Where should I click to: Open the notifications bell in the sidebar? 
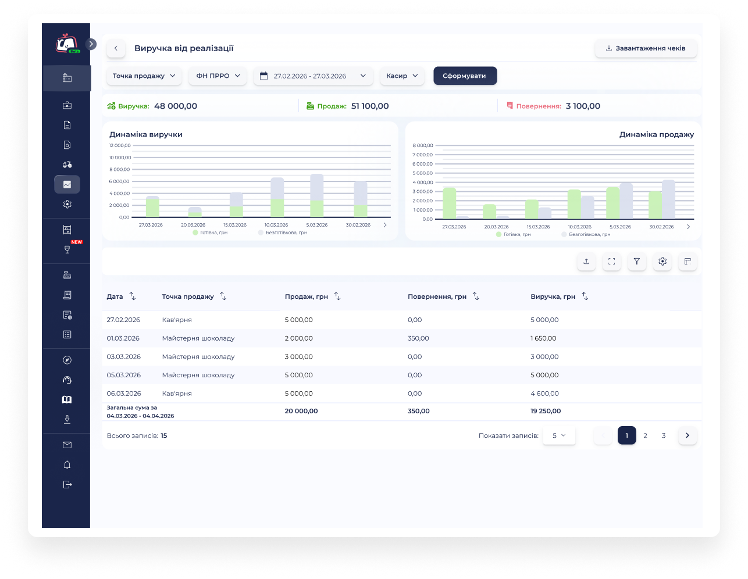tap(67, 464)
